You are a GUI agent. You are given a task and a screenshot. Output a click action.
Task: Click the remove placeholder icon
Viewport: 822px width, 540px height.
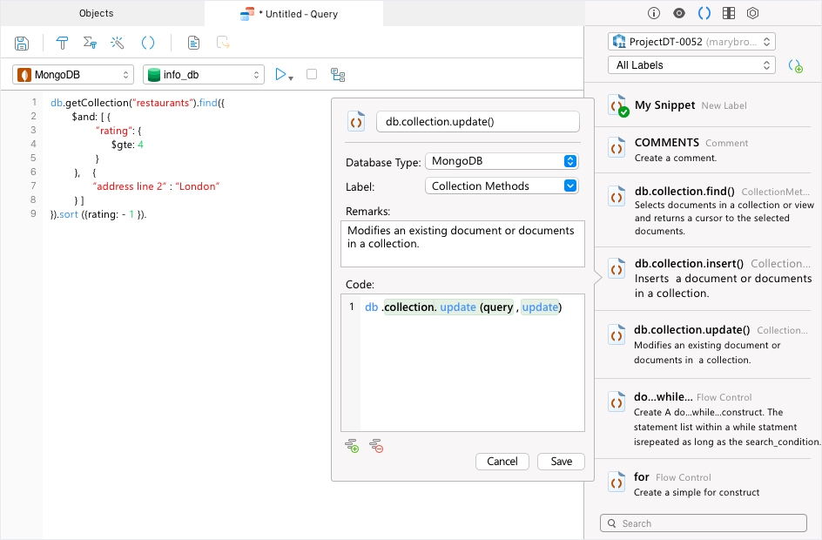pyautogui.click(x=376, y=446)
